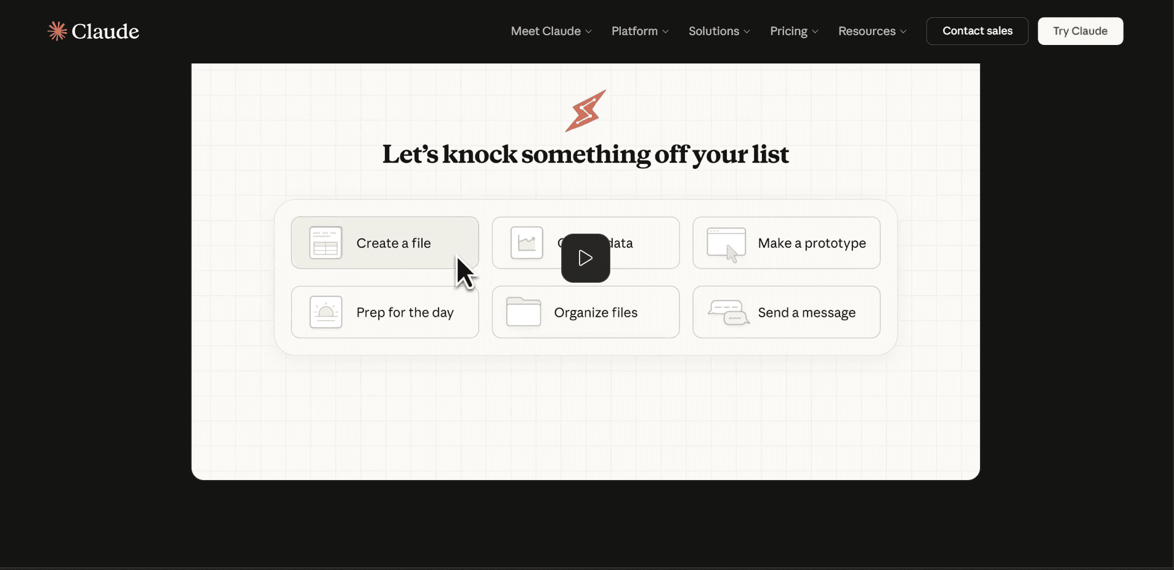The height and width of the screenshot is (570, 1174).
Task: Click the Claude starburst logo icon
Action: (x=57, y=31)
